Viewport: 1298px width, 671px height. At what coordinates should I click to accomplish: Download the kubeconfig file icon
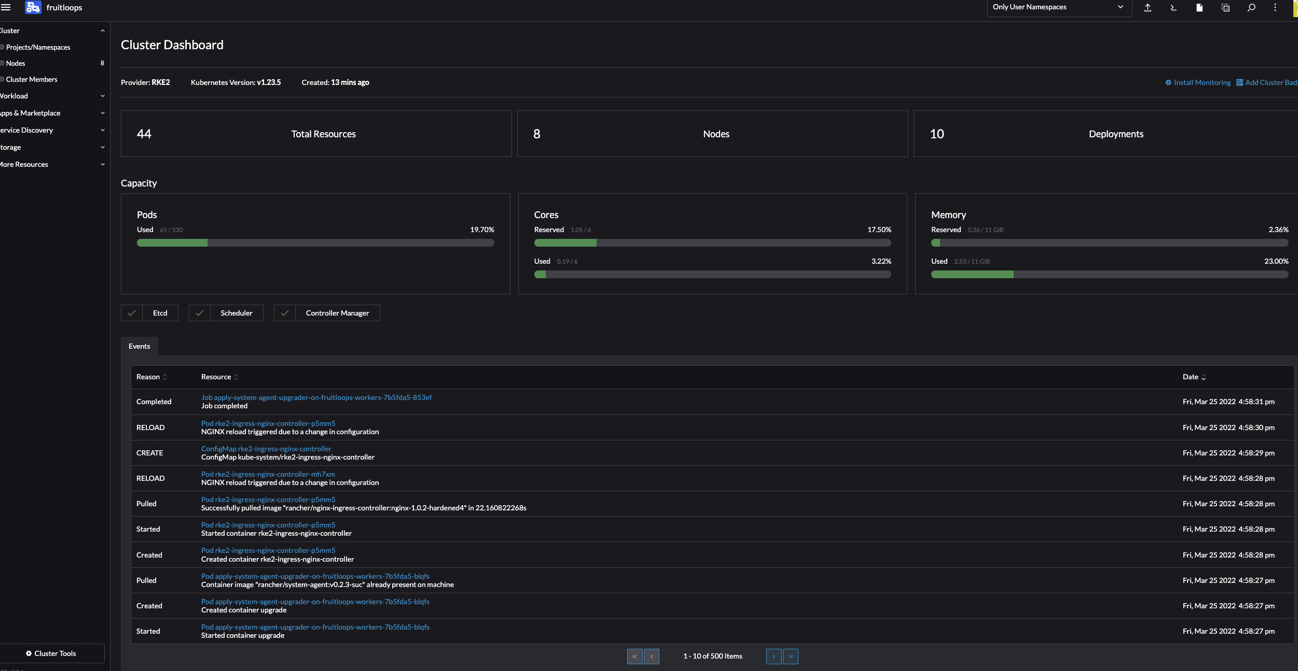[x=1199, y=8]
